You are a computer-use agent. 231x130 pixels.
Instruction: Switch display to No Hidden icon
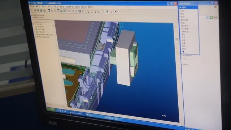point(76,11)
